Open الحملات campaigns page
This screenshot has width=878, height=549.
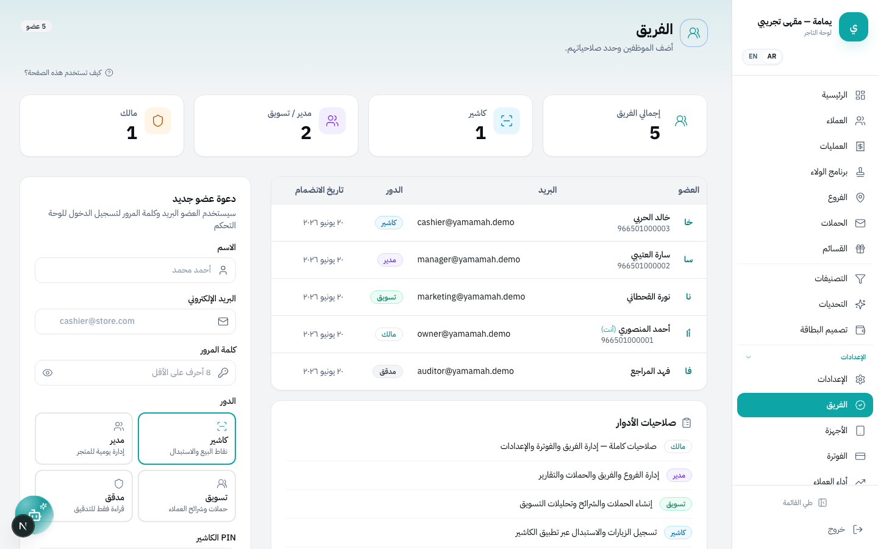[805, 223]
